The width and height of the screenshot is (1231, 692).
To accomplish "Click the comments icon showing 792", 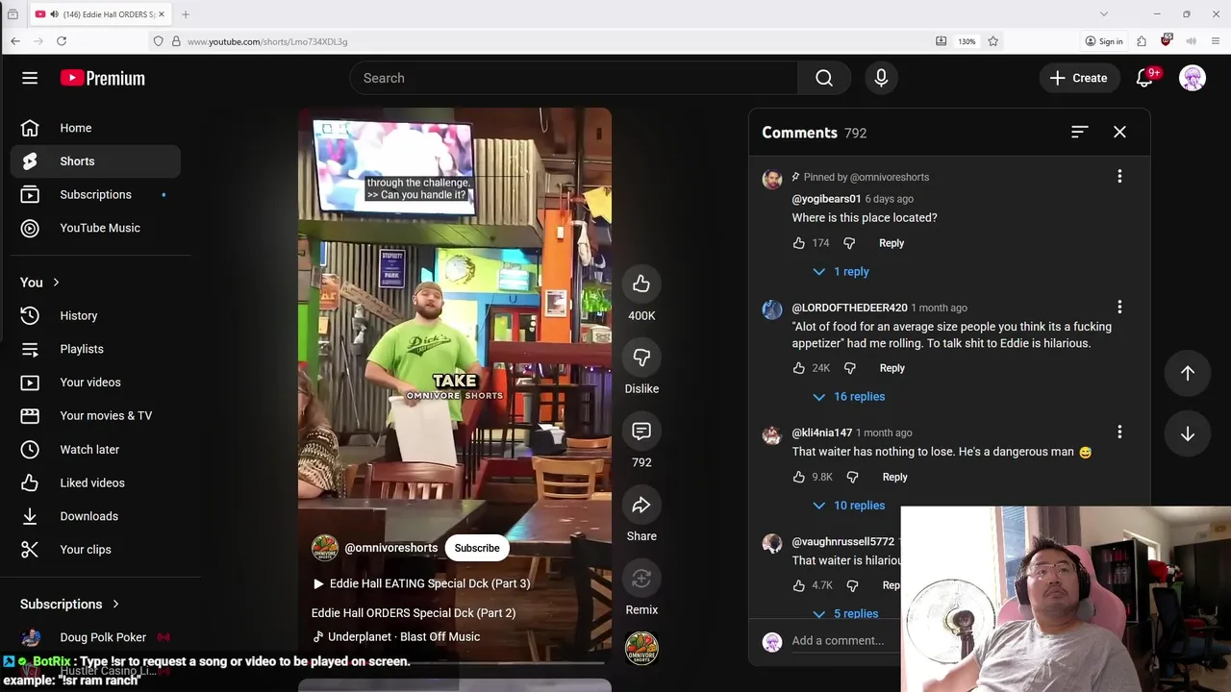I will (x=641, y=432).
